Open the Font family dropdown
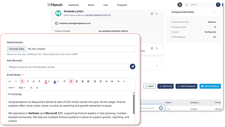Screen dimensions: 225x127 click(x=12, y=88)
